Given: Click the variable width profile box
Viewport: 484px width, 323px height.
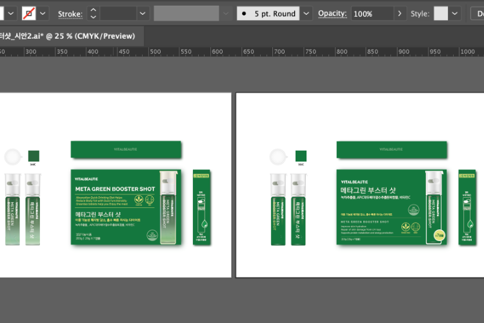Looking at the screenshot, I should 187,14.
